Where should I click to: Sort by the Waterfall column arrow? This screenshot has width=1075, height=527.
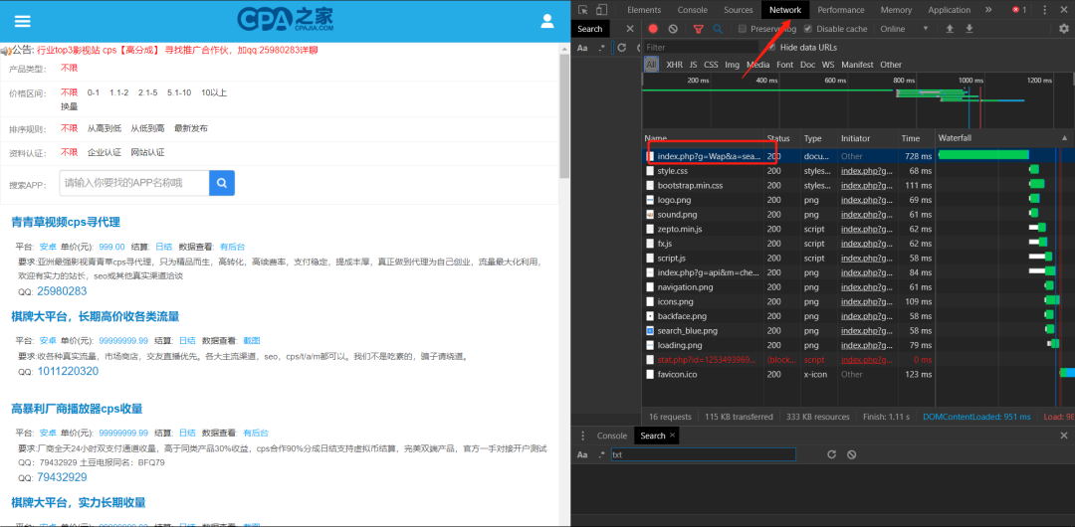point(1064,138)
